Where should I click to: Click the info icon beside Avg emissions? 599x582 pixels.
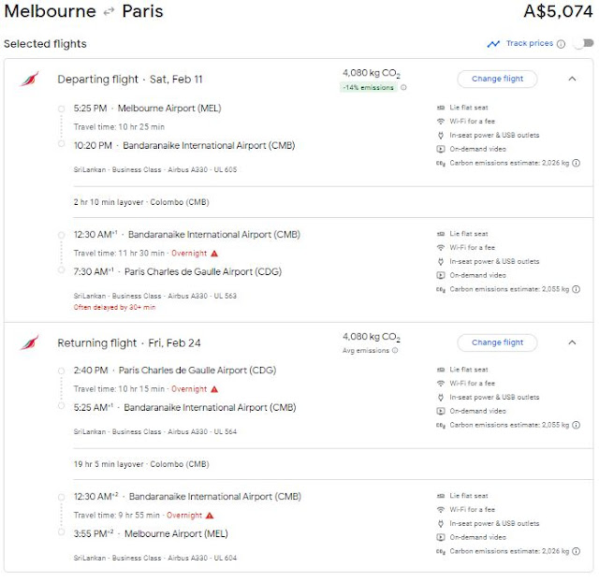pos(394,351)
